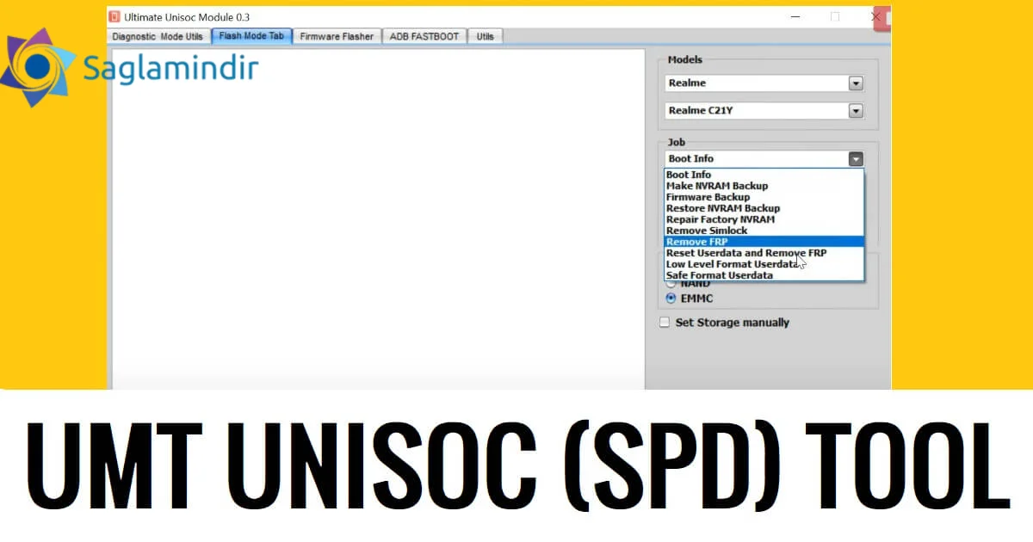Select the highlighted Remove FRP job
1033x542 pixels.
(764, 242)
